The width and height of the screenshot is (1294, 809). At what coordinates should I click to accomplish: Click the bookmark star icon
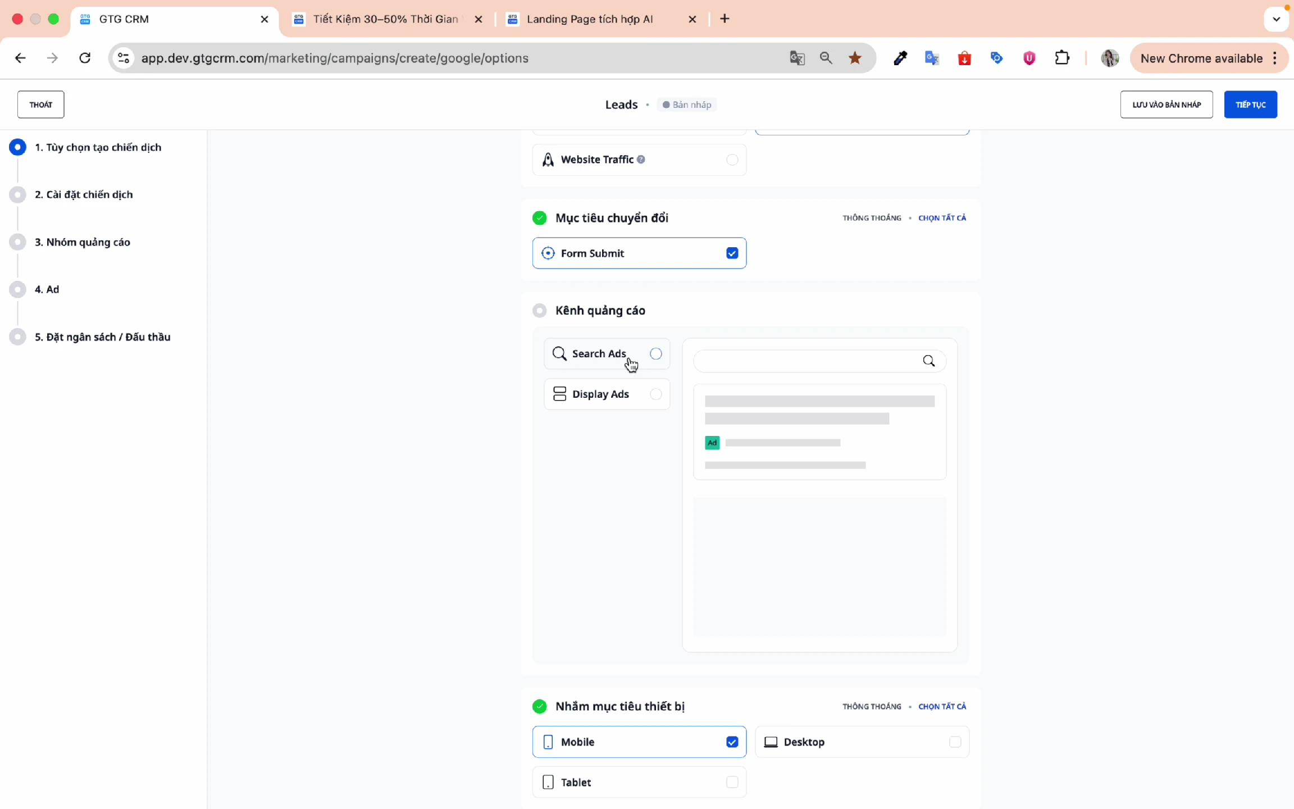855,58
